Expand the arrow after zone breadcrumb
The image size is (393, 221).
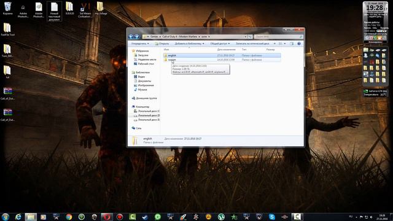pyautogui.click(x=209, y=37)
